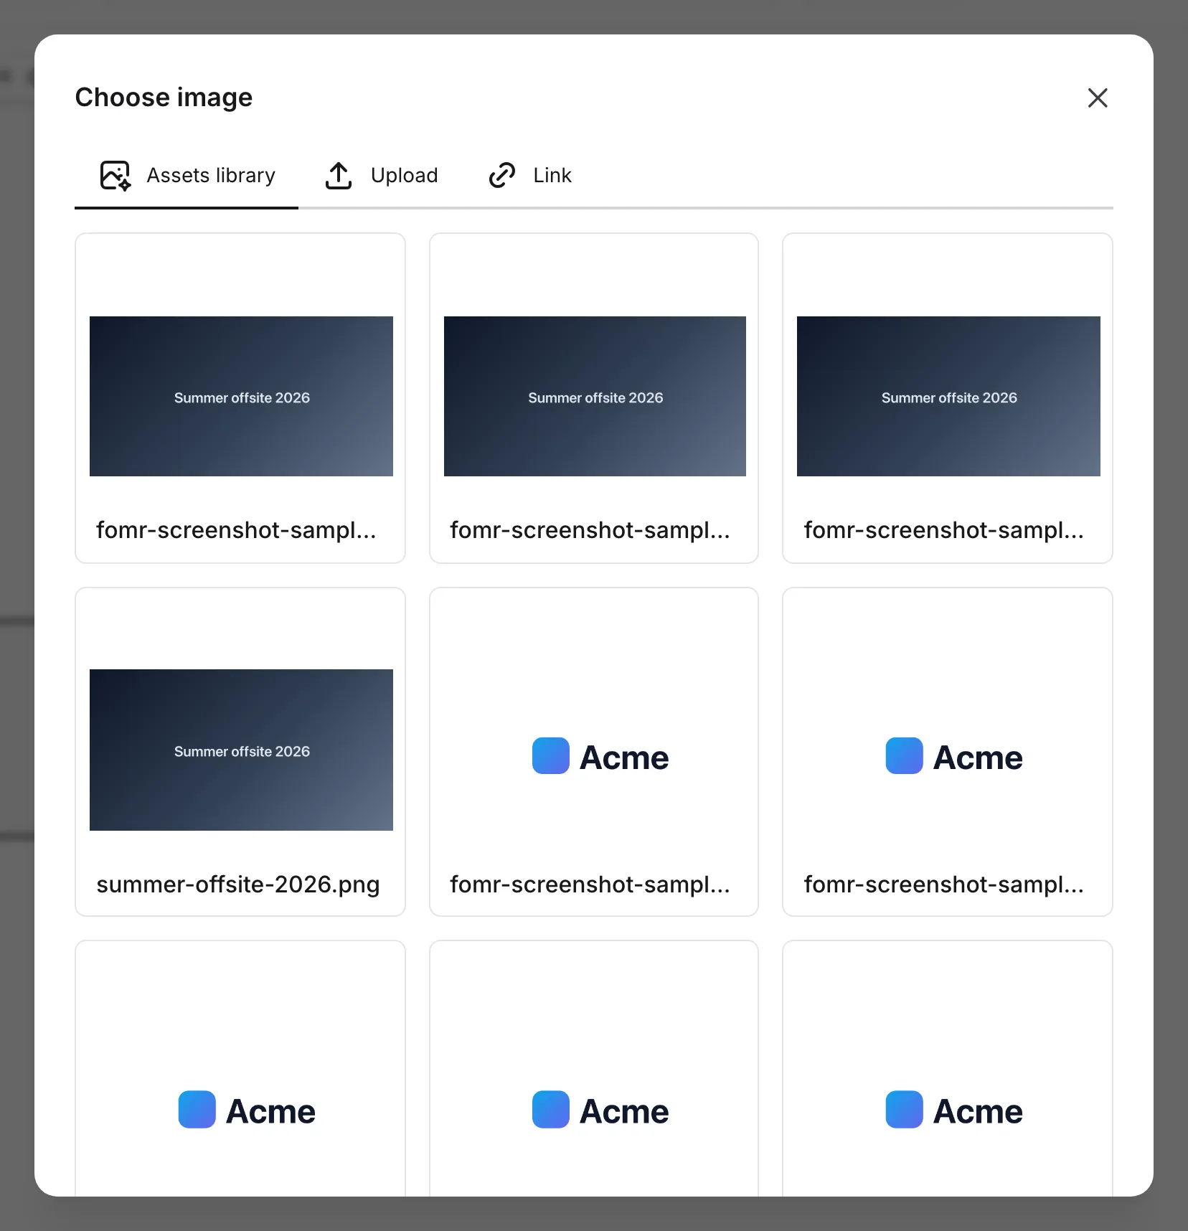This screenshot has height=1231, width=1188.
Task: Switch to the Link tab
Action: coord(529,176)
